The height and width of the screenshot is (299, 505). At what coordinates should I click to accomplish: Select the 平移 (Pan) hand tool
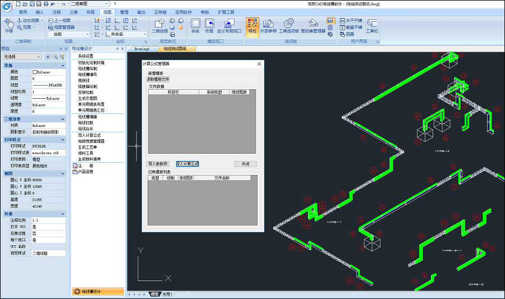pos(8,26)
